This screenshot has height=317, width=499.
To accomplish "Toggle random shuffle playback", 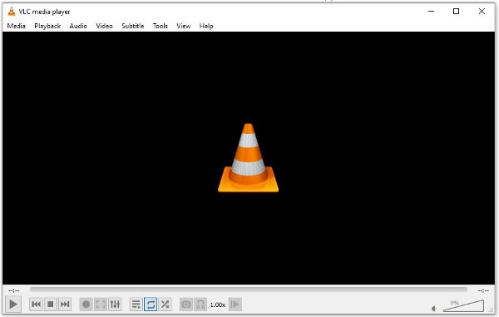I will (165, 305).
